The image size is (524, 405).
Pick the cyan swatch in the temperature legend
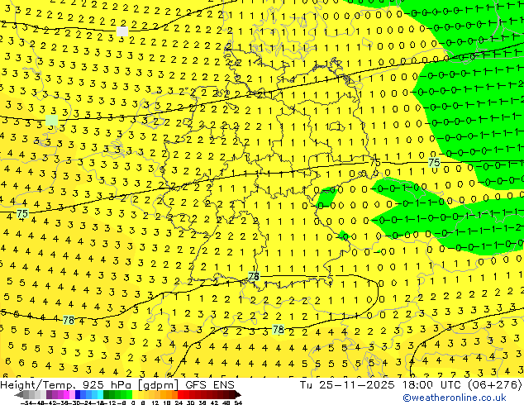tap(101, 394)
